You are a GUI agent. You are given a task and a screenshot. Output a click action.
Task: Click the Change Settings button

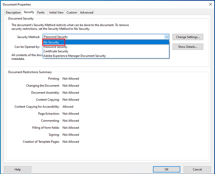188,37
